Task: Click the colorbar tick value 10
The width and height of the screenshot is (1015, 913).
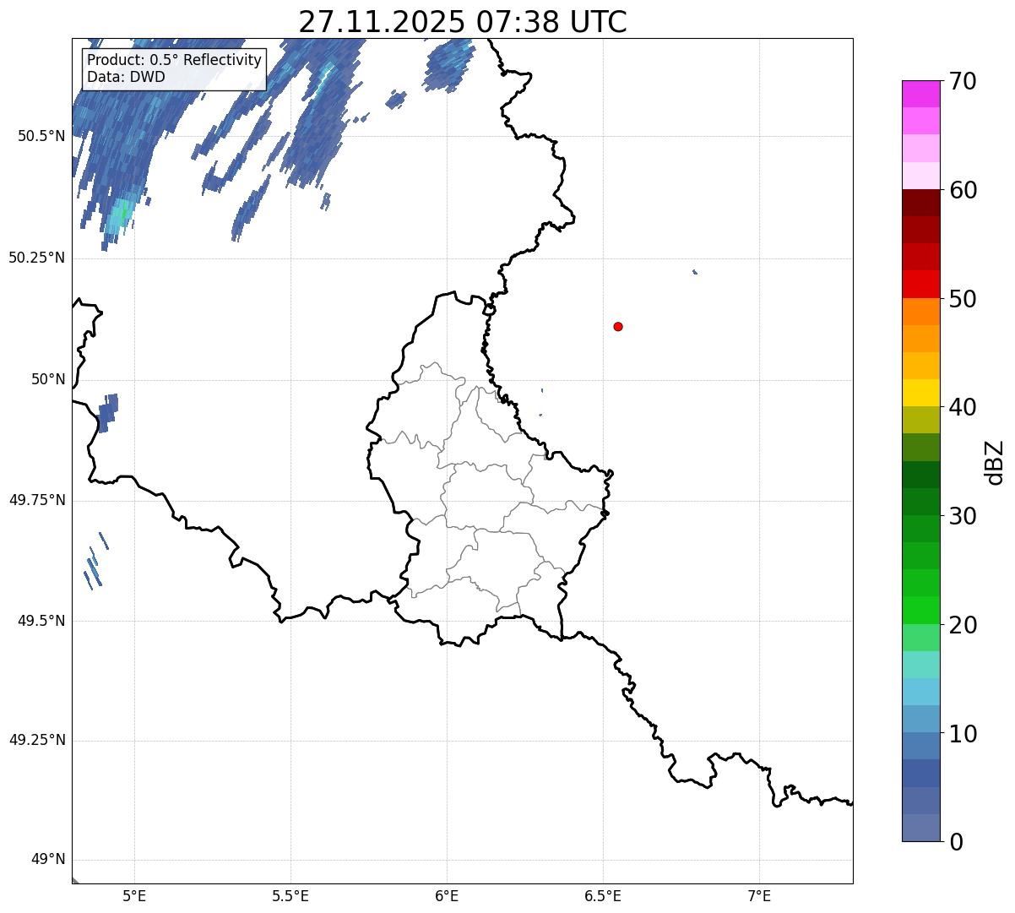Action: (963, 733)
